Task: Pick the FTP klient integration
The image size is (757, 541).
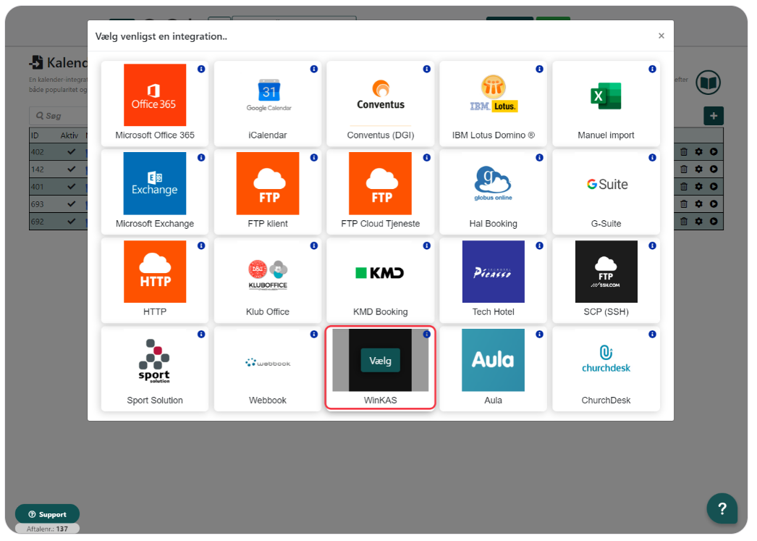Action: tap(268, 192)
